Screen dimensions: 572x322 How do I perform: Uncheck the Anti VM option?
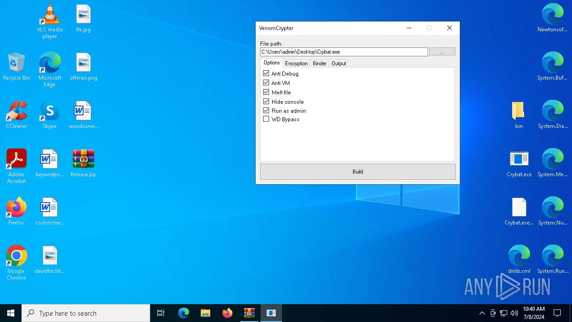pos(266,83)
